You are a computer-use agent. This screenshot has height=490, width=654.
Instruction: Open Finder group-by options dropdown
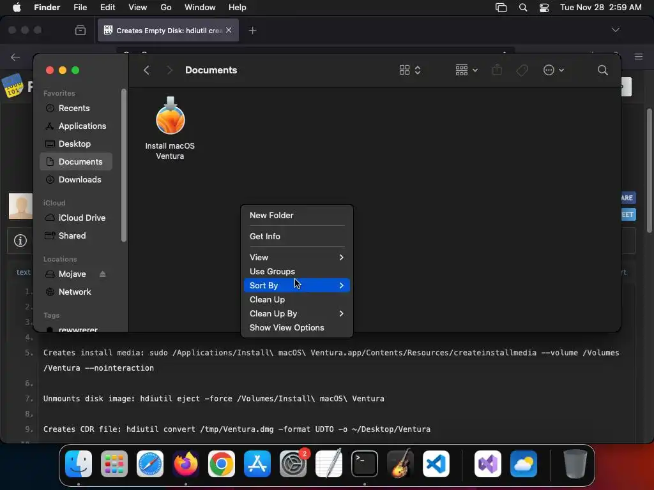tap(466, 70)
